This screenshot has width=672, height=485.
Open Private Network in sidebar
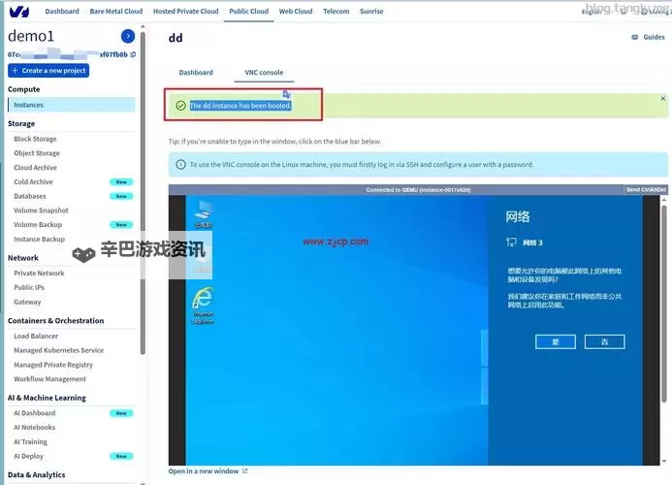pyautogui.click(x=39, y=274)
